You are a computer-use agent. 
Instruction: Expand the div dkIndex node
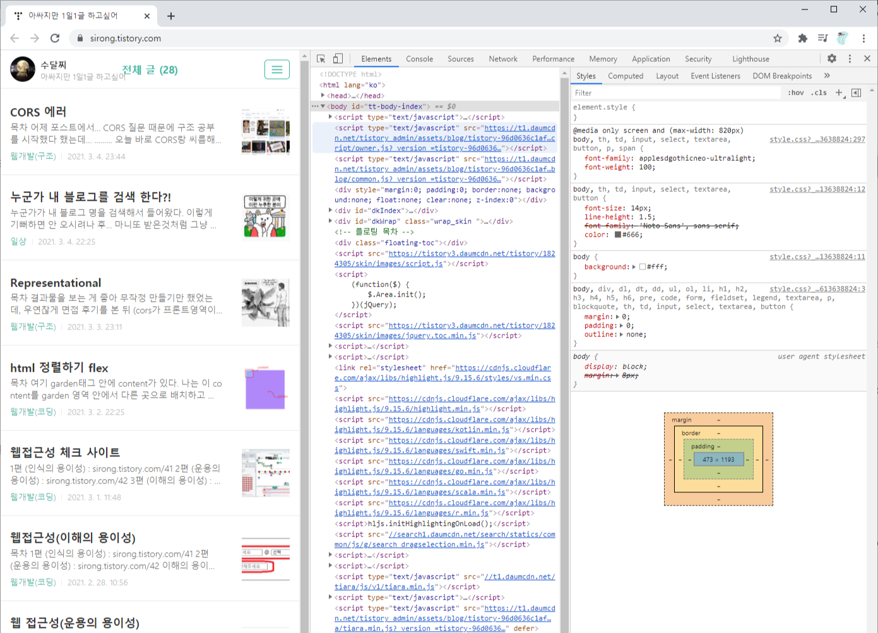(330, 210)
